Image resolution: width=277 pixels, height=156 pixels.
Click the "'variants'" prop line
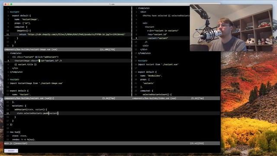(148, 83)
